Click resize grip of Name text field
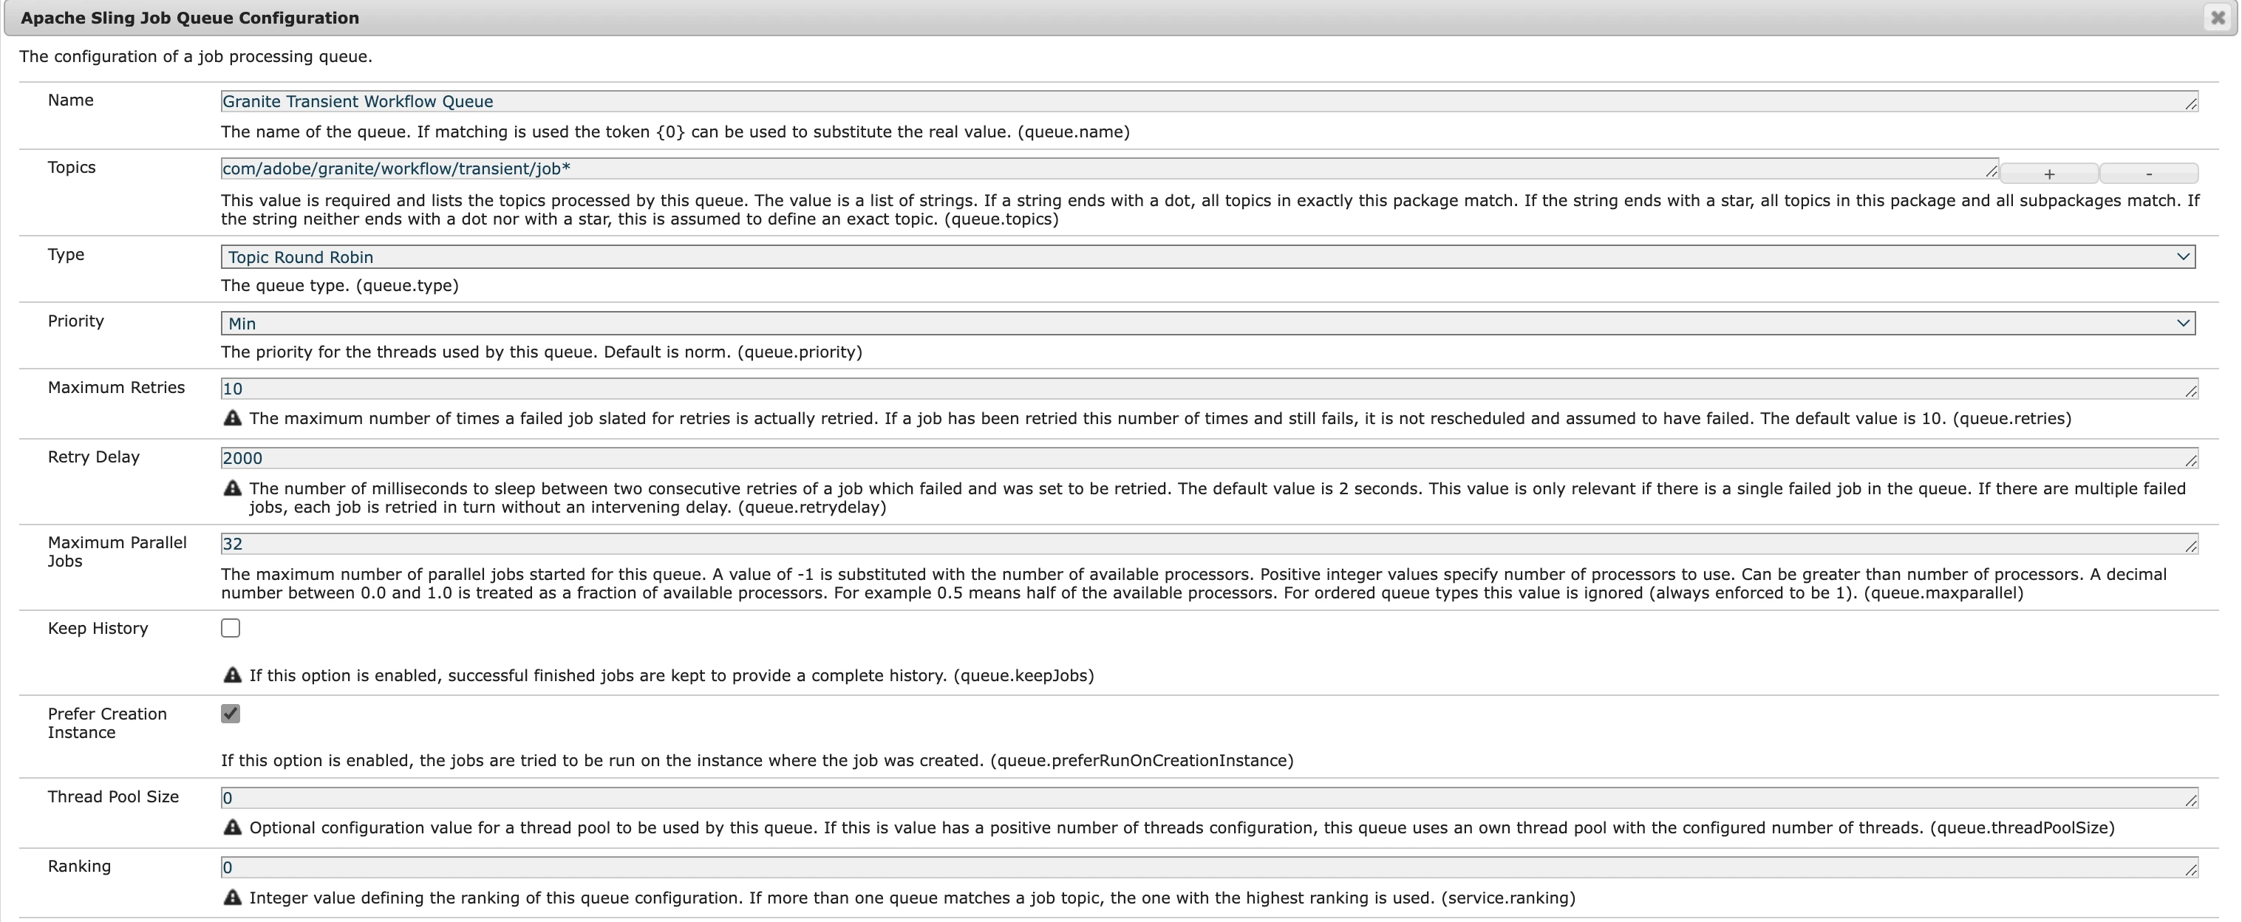 [2191, 104]
